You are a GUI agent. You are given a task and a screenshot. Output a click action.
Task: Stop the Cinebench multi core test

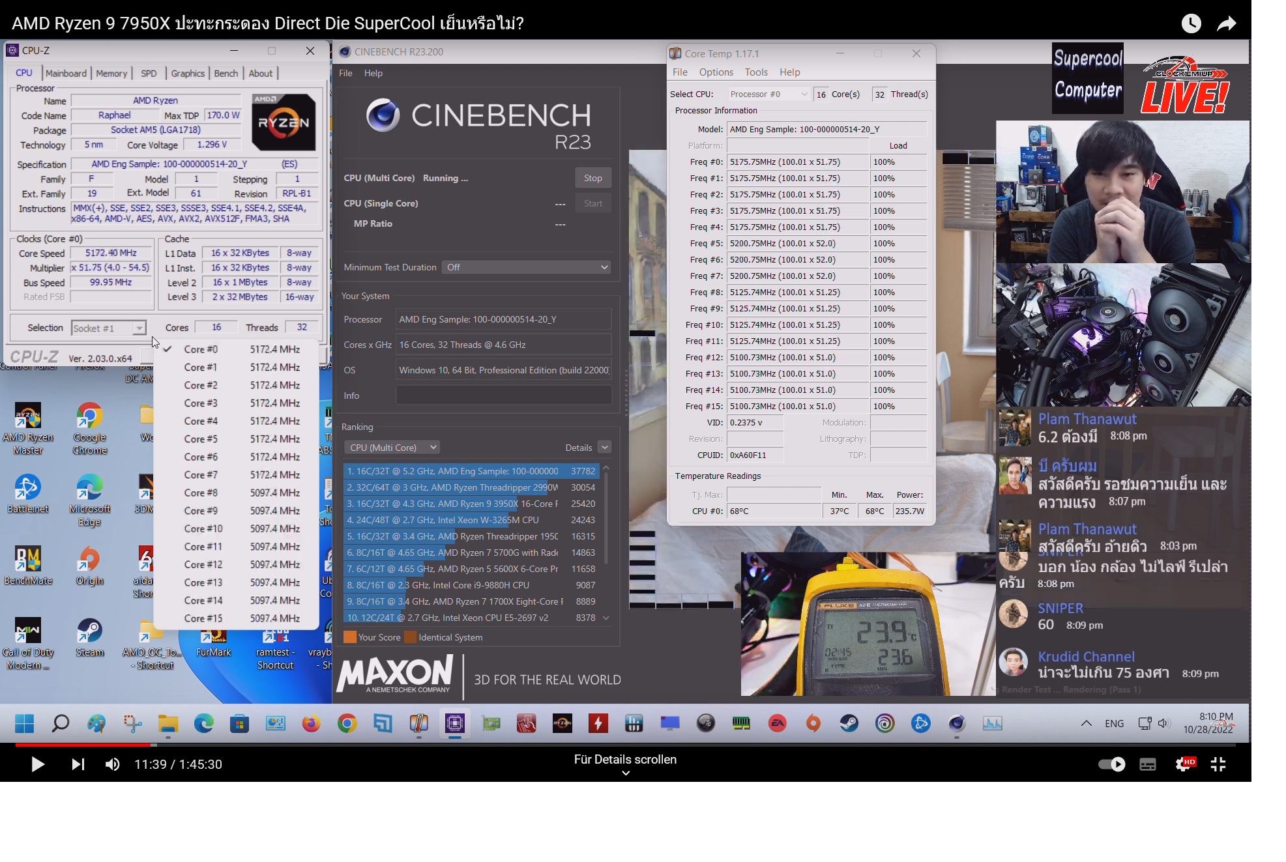click(592, 178)
